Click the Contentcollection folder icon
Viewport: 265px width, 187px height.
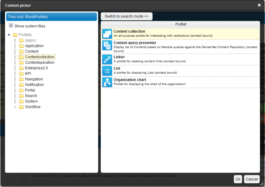tap(21, 57)
